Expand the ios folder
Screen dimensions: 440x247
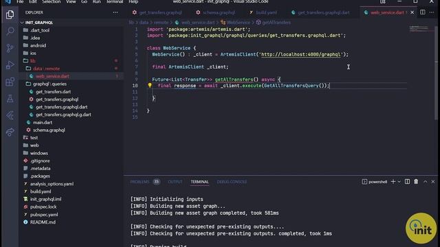point(33,53)
